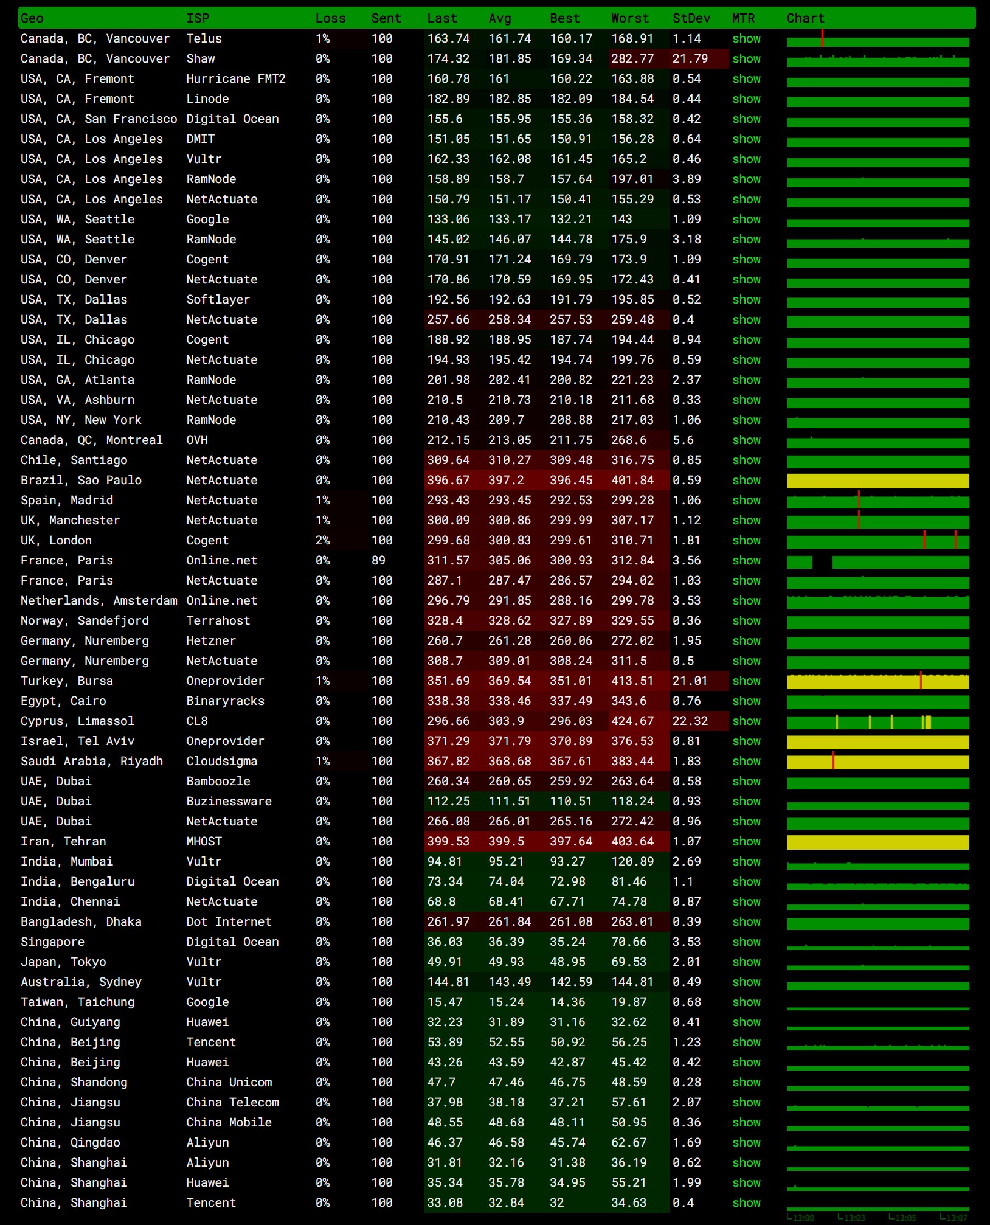990x1225 pixels.
Task: Select worst value 282.77 in Shaw row
Action: 632,58
